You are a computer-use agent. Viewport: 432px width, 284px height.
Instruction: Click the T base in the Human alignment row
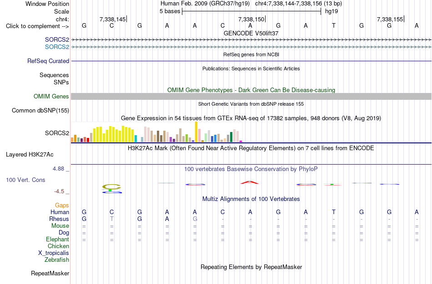[x=334, y=212]
